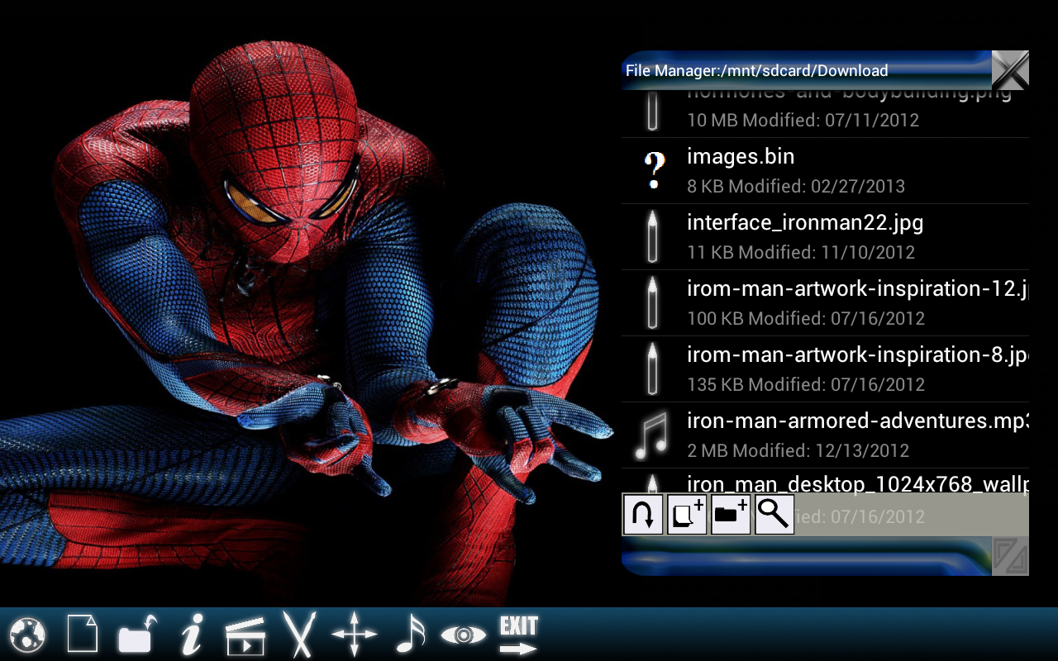This screenshot has height=661, width=1058.
Task: Click pencil icon beside irom-man-artwork-inspiration-12
Action: pyautogui.click(x=653, y=302)
